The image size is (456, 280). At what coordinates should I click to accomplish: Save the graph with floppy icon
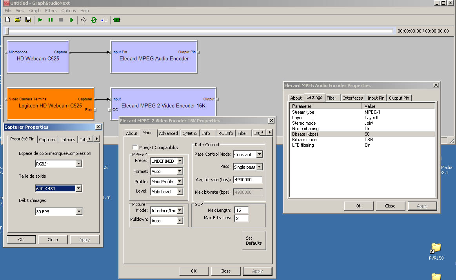[x=28, y=20]
